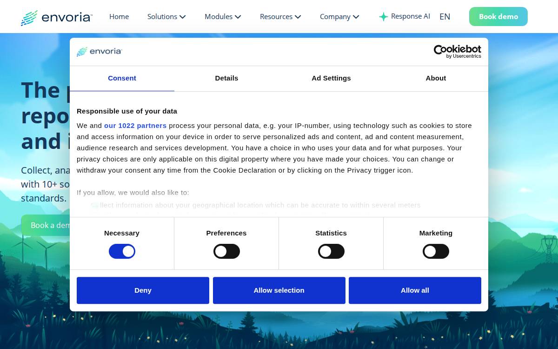Open the Cookiebot by Usercentrics logo

[457, 52]
